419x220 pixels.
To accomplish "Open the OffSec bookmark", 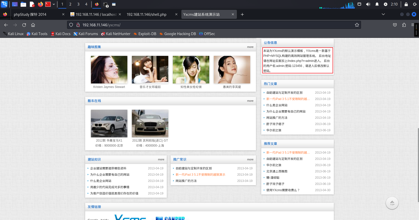I will point(207,34).
